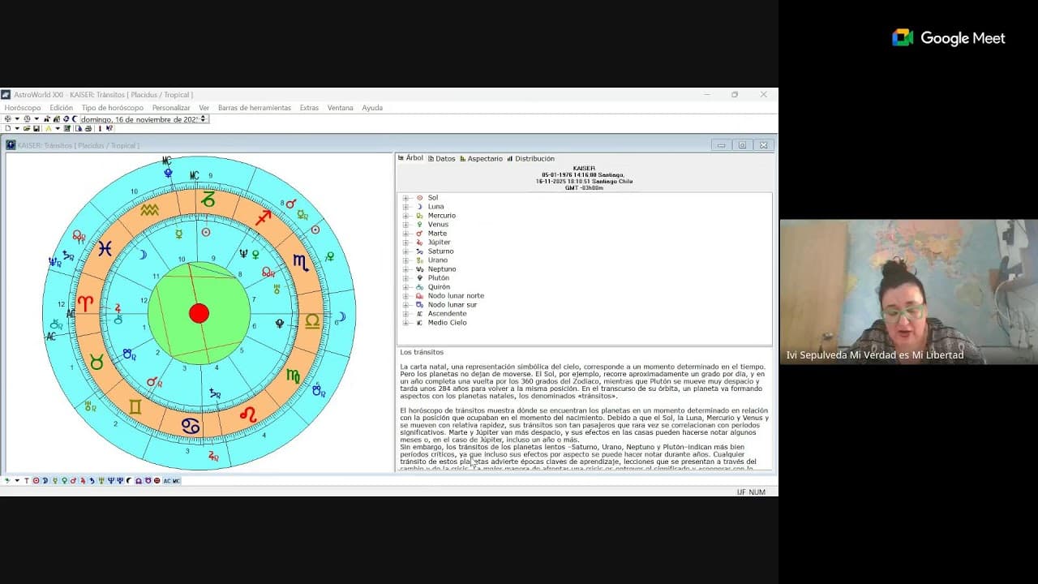The width and height of the screenshot is (1038, 584).
Task: Click the date field showing 16 de noviembre
Action: [x=139, y=119]
